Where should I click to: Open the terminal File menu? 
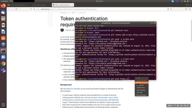[x=77, y=26]
